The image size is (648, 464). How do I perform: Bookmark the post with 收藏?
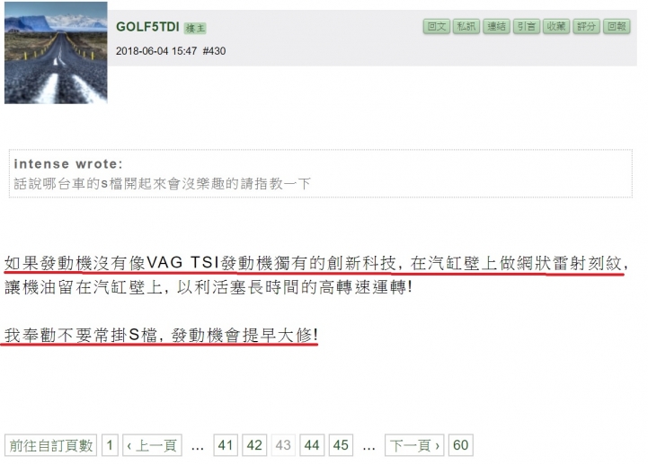[556, 27]
